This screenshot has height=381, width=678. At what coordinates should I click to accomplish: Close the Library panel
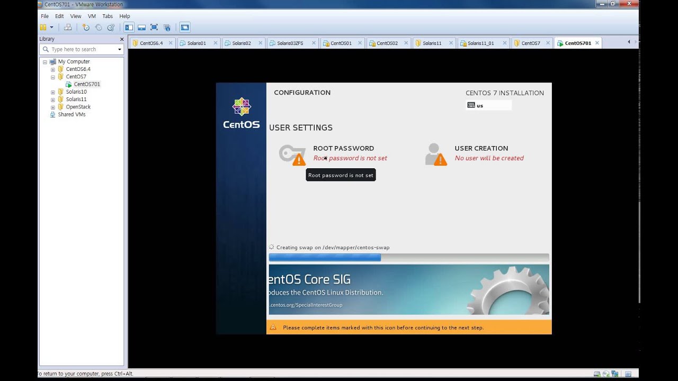(121, 39)
